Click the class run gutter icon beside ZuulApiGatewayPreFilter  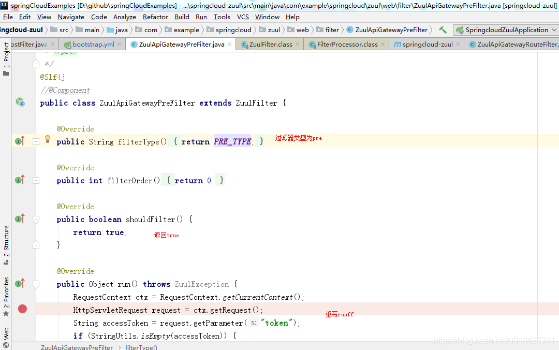(x=20, y=103)
